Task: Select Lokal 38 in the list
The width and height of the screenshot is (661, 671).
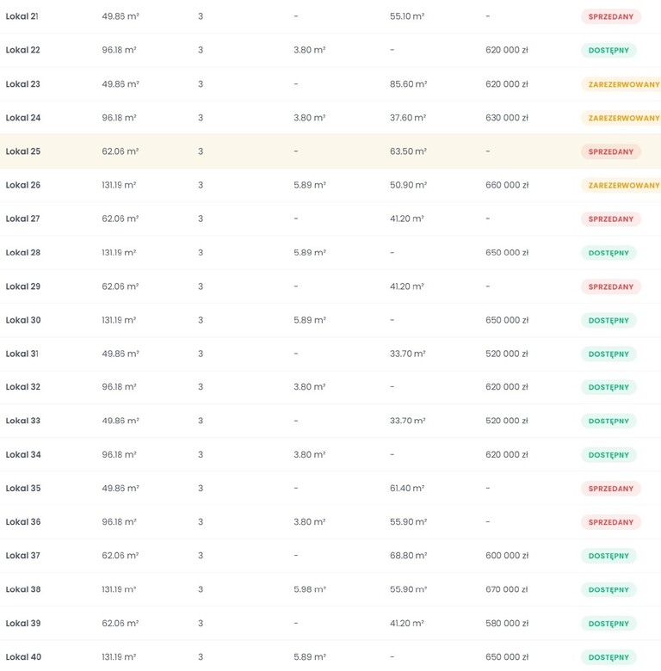Action: [22, 589]
